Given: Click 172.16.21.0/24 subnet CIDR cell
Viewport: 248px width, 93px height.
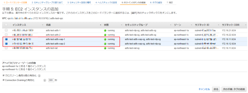Looking at the screenshot, I should pyautogui.click(x=229, y=30).
